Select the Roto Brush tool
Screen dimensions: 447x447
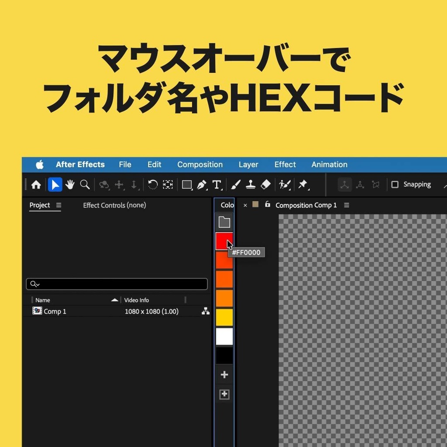click(x=284, y=184)
